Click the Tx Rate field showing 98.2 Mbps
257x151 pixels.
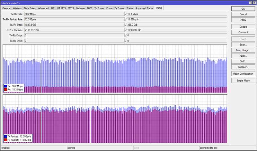[x=74, y=14]
